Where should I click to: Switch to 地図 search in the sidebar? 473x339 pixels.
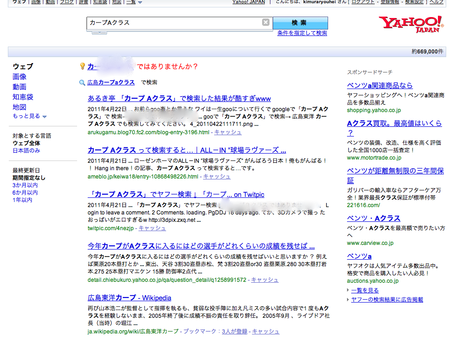point(19,107)
